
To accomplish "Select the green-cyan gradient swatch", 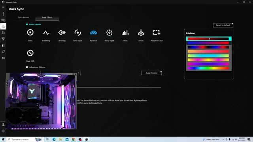I will (208, 56).
